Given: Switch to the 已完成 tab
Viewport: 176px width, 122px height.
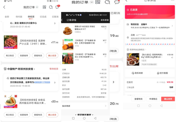Looking at the screenshot, I should (43, 17).
